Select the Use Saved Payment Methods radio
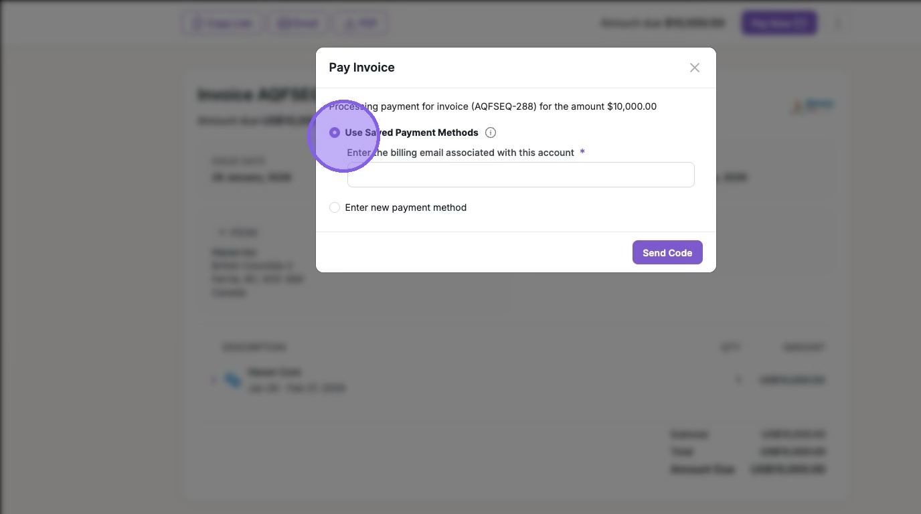The width and height of the screenshot is (921, 514). (x=335, y=133)
